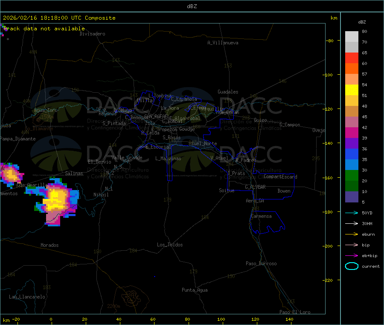Click the pink bip arrow in the legend
The width and height of the screenshot is (384, 325).
pyautogui.click(x=352, y=245)
